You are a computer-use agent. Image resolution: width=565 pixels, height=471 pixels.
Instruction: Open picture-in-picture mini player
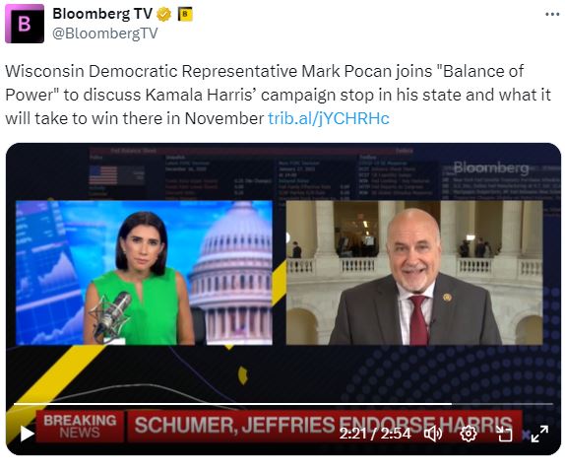coord(504,434)
